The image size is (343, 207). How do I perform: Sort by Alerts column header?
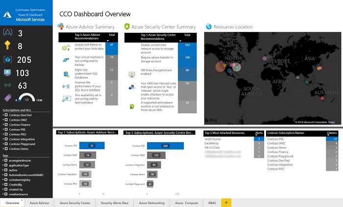click(259, 133)
